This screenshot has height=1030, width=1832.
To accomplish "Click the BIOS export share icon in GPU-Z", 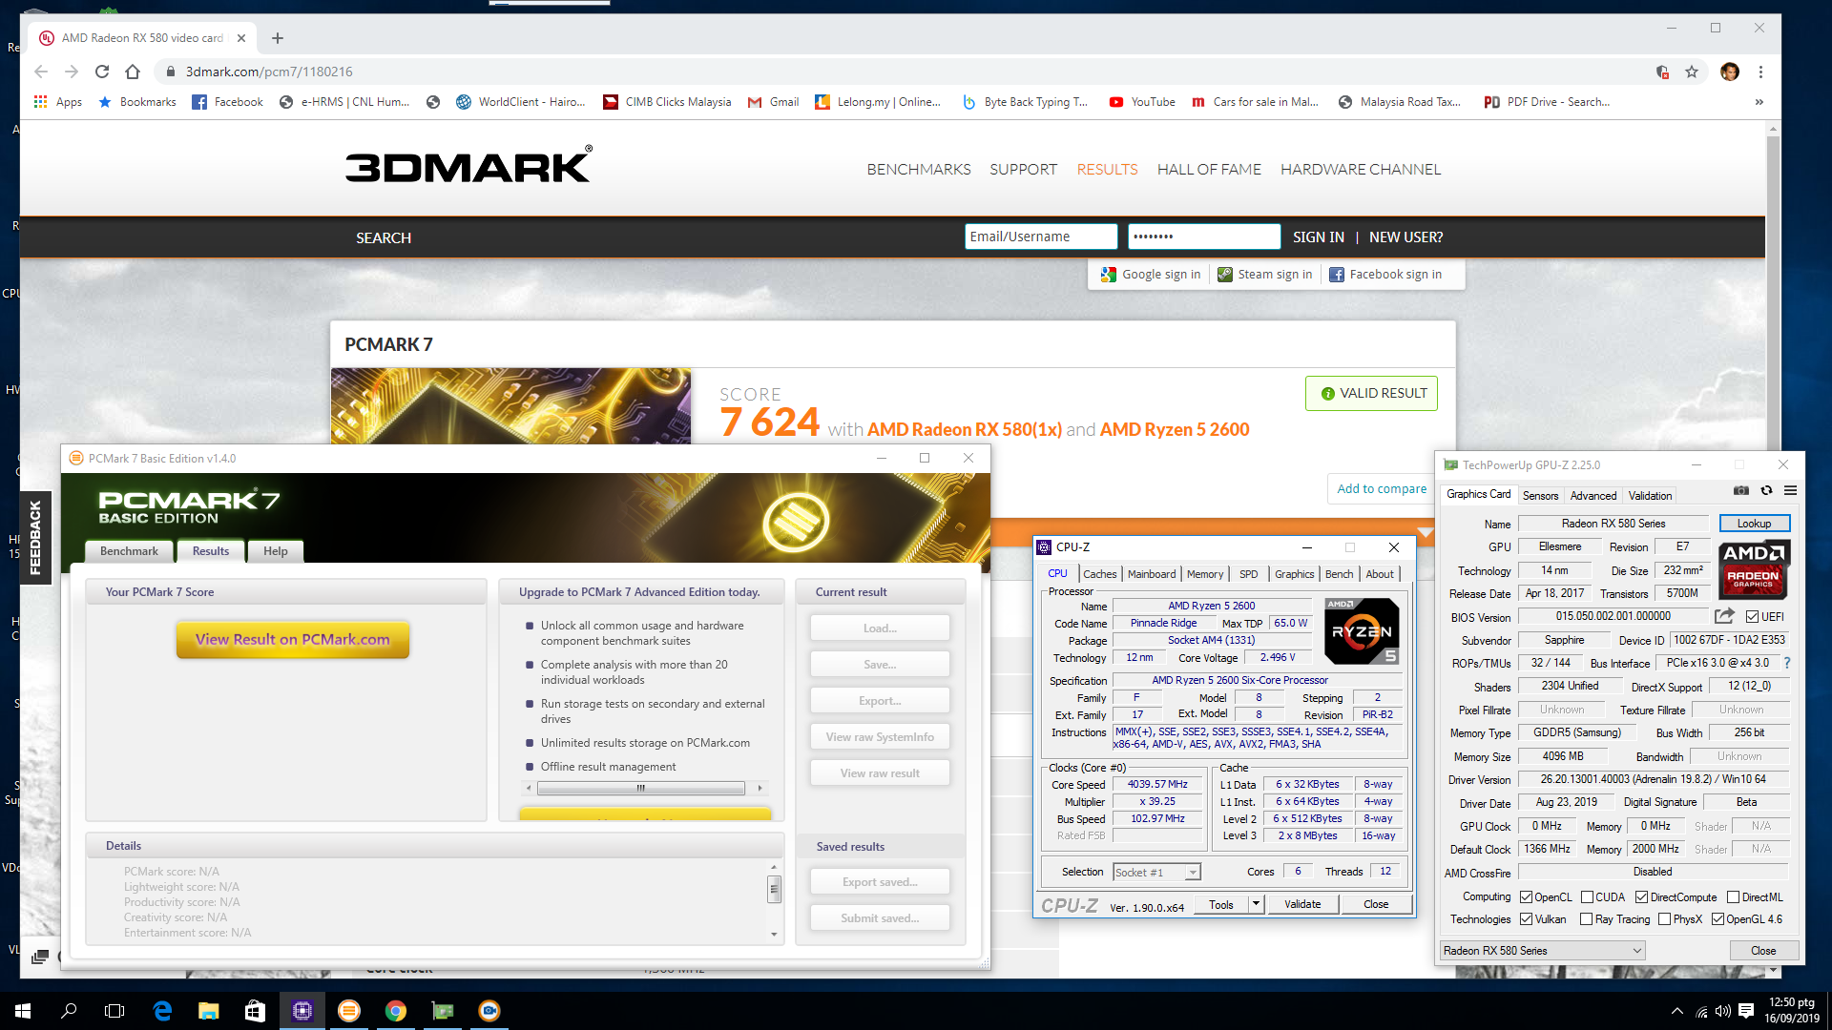I will click(x=1724, y=616).
